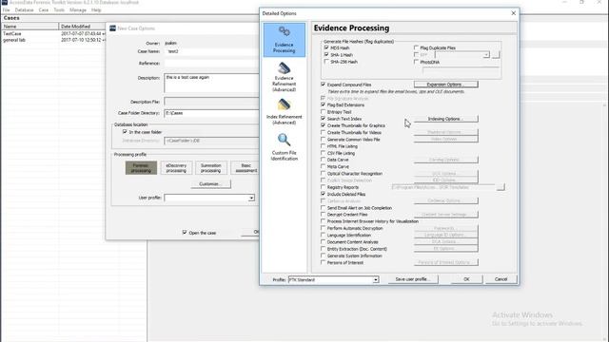Image resolution: width=609 pixels, height=342 pixels.
Task: Enable Perform Automatic Decryption
Action: (x=324, y=228)
